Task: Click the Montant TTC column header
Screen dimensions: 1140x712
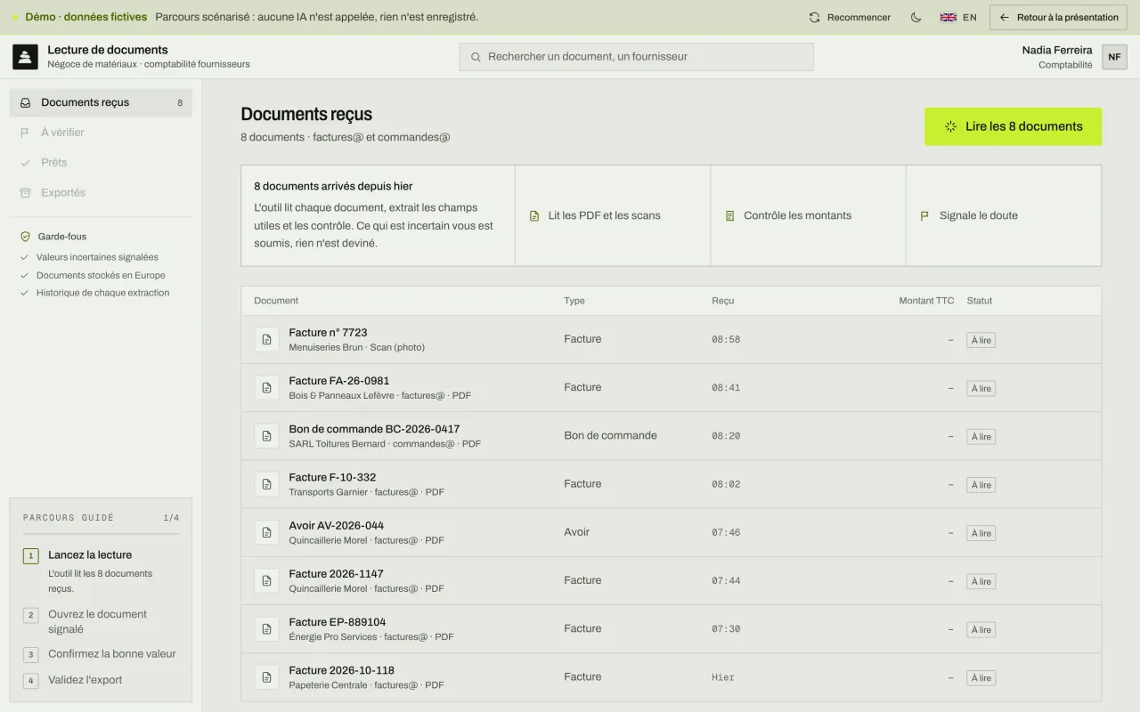Action: (926, 301)
